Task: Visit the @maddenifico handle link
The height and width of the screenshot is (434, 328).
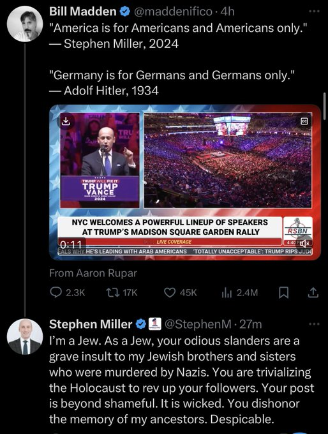Action: coord(174,11)
